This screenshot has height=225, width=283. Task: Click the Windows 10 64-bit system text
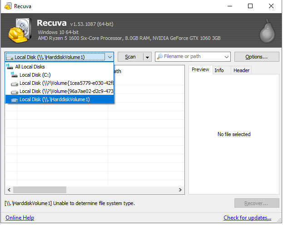coord(58,32)
